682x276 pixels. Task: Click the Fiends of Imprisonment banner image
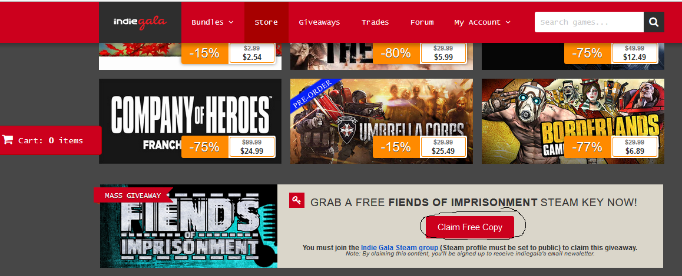click(x=189, y=226)
